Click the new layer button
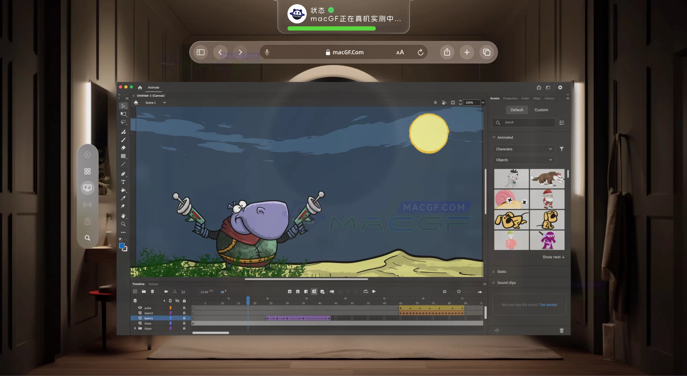Screen dimensions: 687x376 coord(135,292)
